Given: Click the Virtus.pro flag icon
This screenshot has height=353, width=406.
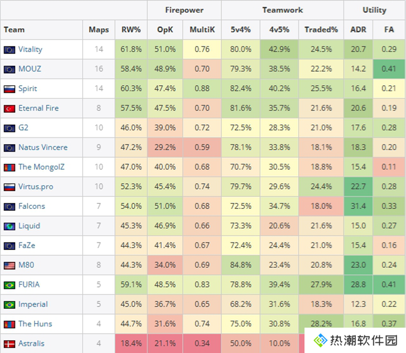Looking at the screenshot, I should 9,187.
